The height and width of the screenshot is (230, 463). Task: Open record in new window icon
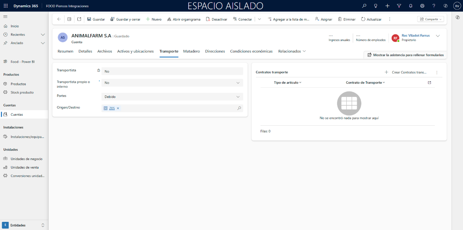coord(79,19)
